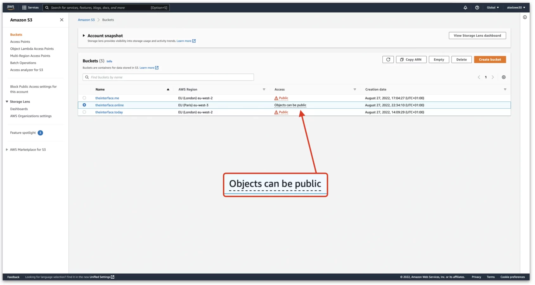Select the theinterface.online bucket radio

click(x=84, y=105)
